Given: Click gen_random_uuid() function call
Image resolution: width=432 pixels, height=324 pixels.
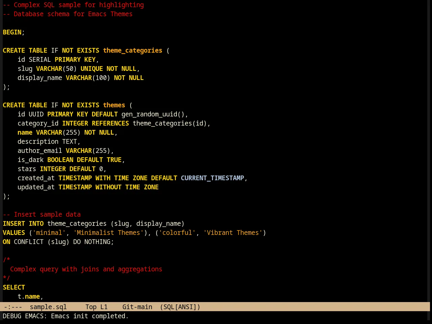Looking at the screenshot, I should coord(153,114).
